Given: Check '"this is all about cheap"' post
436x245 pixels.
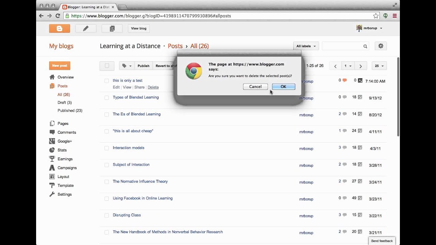Looking at the screenshot, I should coord(107,131).
